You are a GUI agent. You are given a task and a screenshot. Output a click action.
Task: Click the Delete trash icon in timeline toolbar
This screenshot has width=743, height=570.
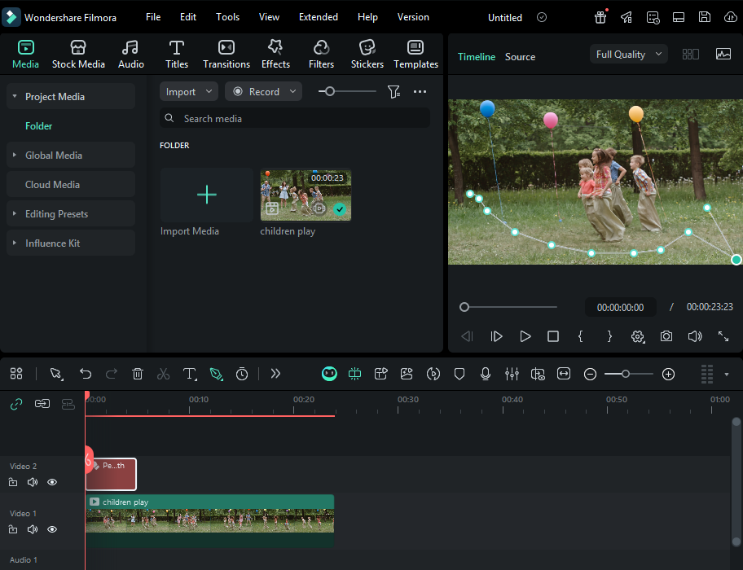click(x=138, y=374)
